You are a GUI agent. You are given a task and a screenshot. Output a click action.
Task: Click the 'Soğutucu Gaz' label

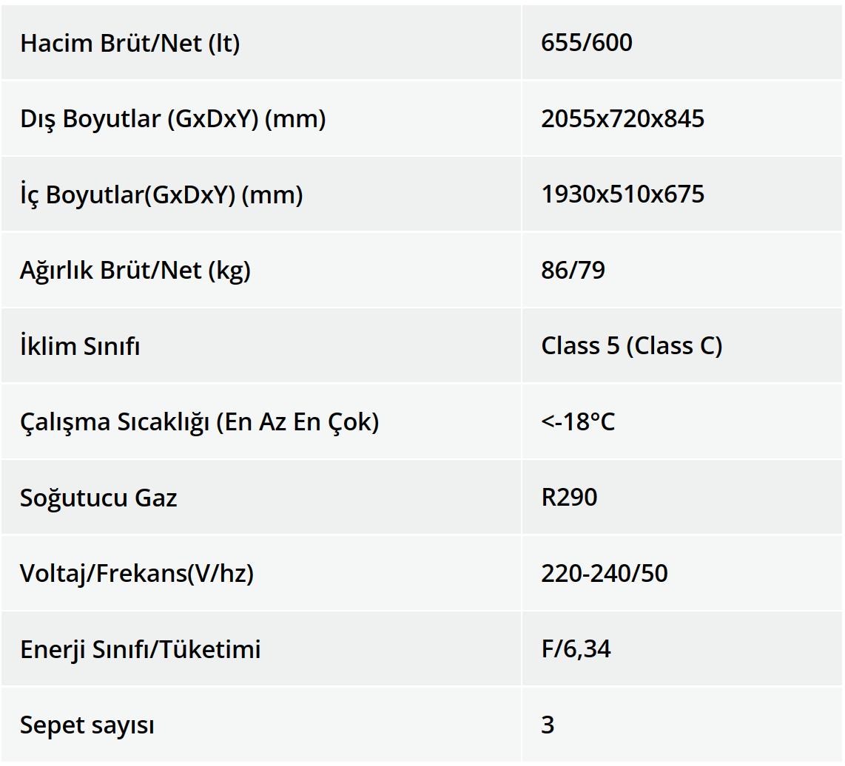[x=98, y=498]
